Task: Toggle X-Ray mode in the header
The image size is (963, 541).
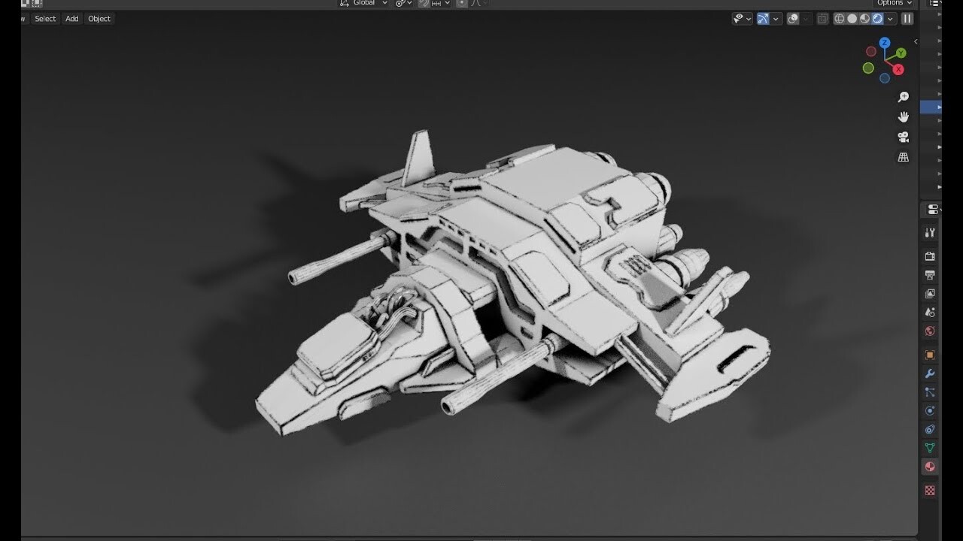Action: point(822,19)
